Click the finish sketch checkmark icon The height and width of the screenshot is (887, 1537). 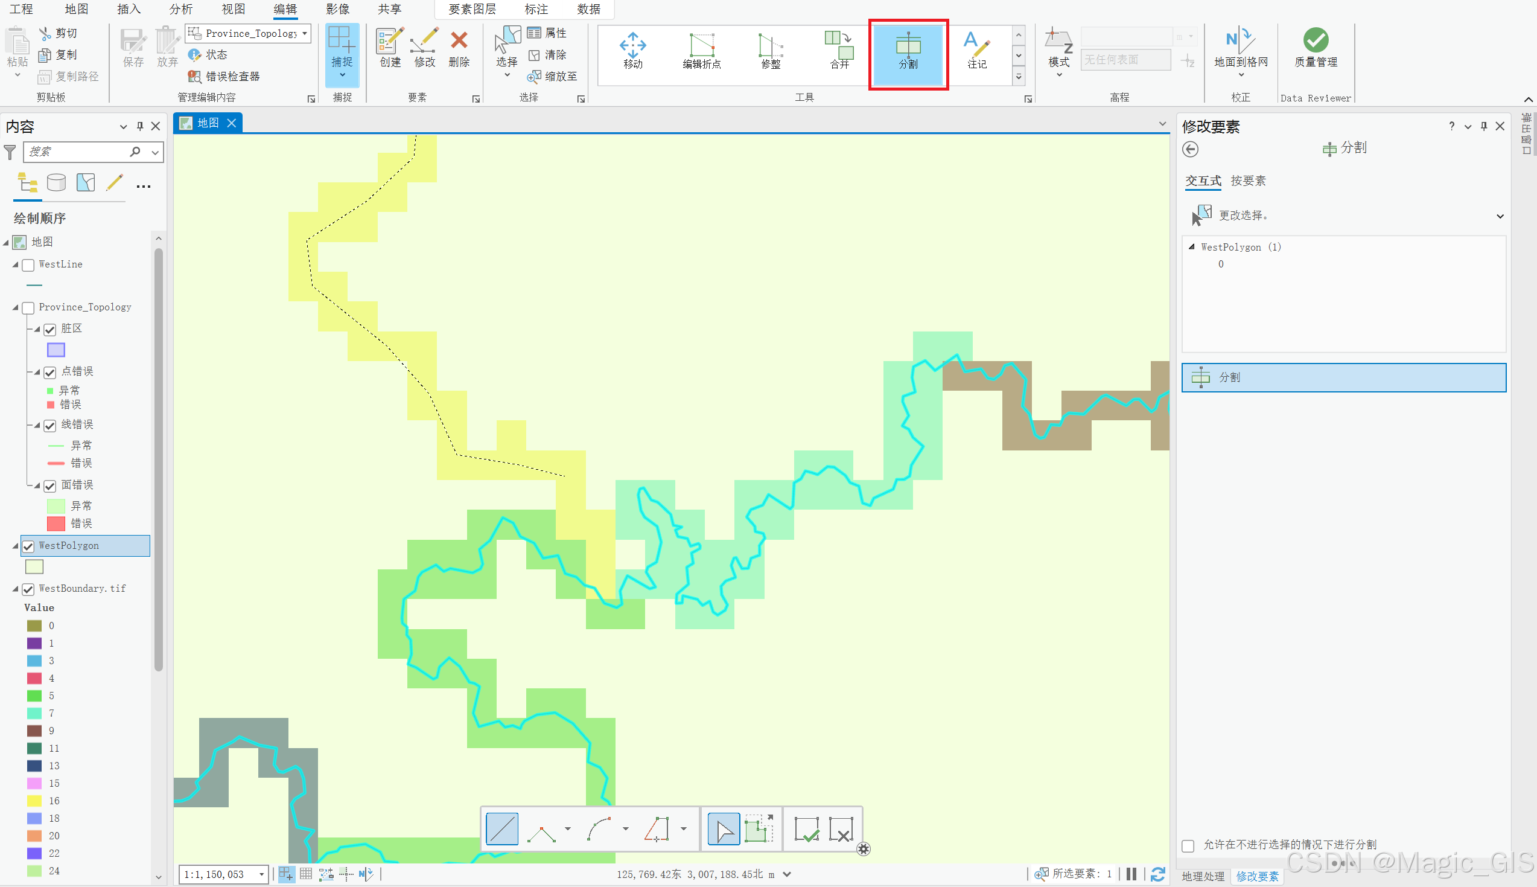pos(807,829)
